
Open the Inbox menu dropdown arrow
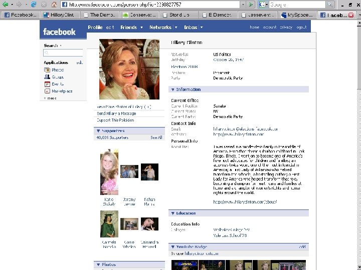click(202, 27)
